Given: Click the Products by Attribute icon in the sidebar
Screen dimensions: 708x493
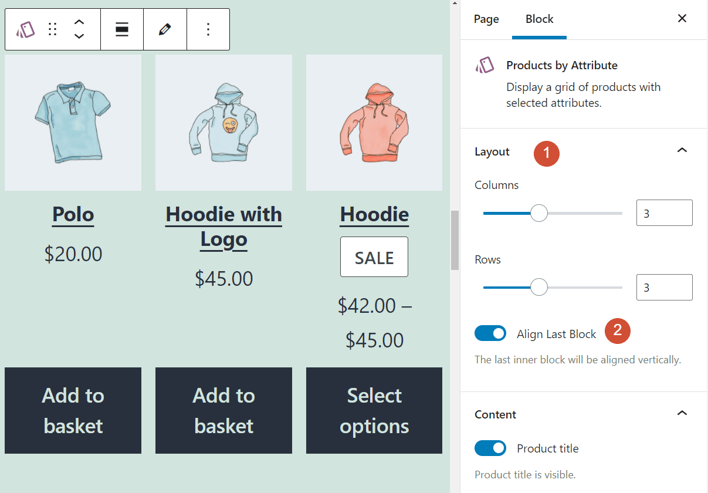Looking at the screenshot, I should [x=485, y=65].
